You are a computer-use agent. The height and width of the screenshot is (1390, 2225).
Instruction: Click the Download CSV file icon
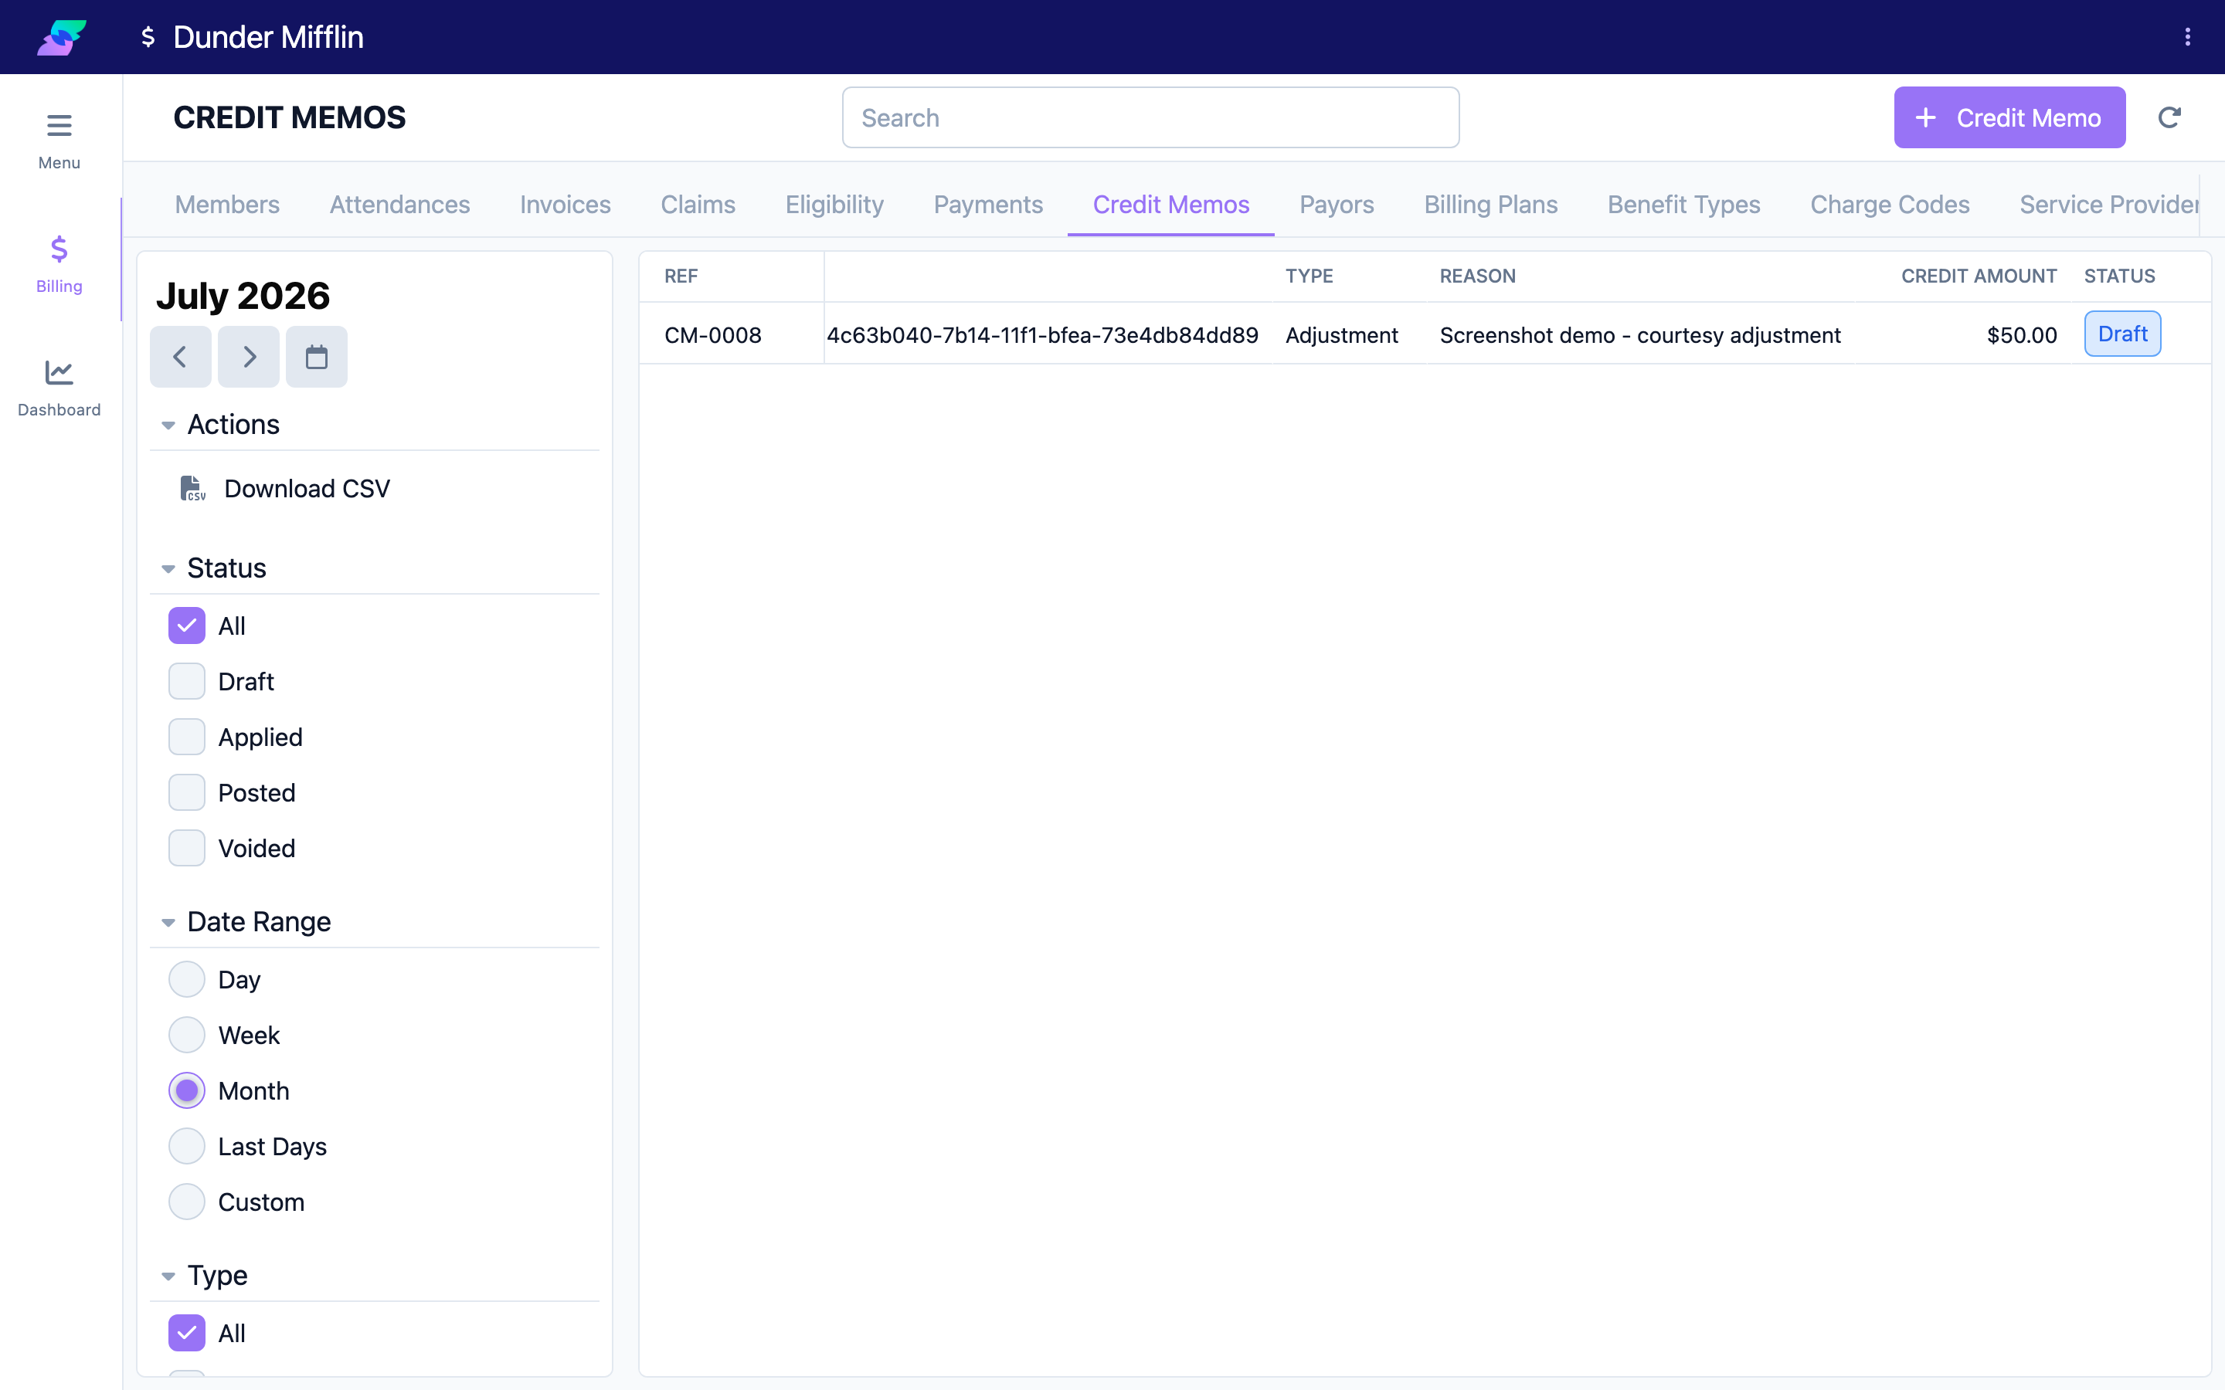pyautogui.click(x=192, y=488)
